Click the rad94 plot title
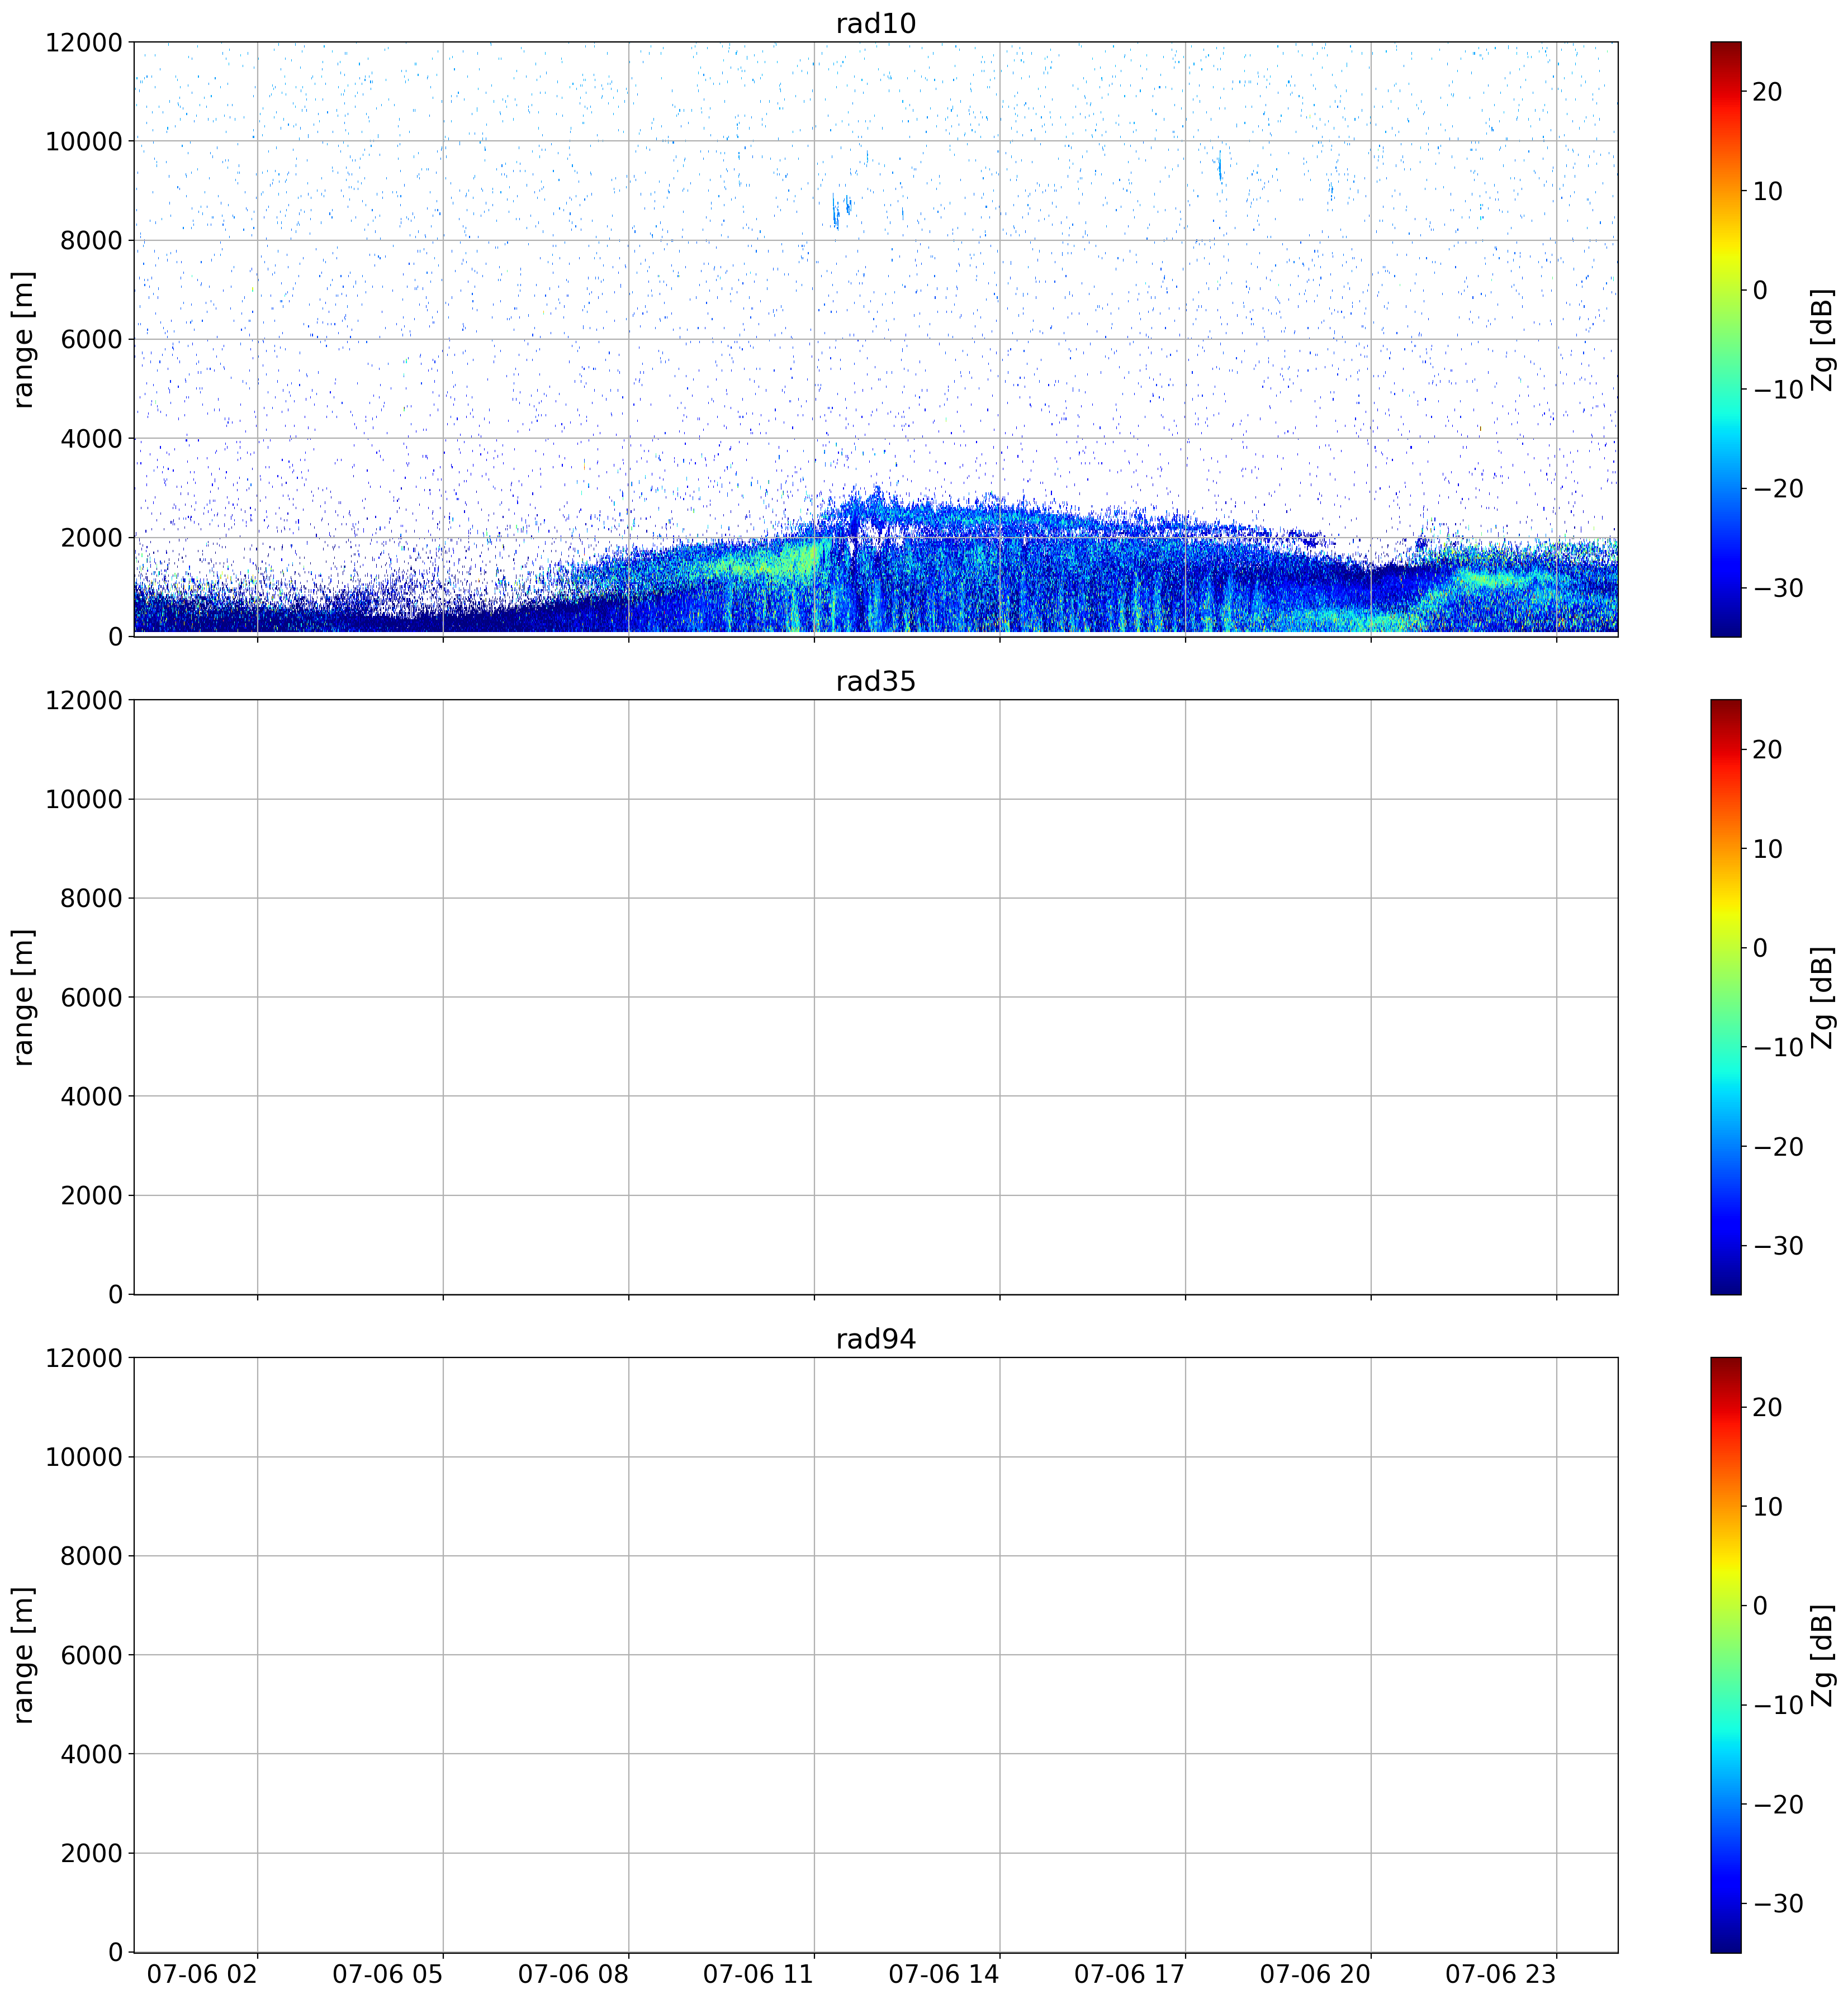Screen dimensions: 1848x1999 pos(875,1338)
